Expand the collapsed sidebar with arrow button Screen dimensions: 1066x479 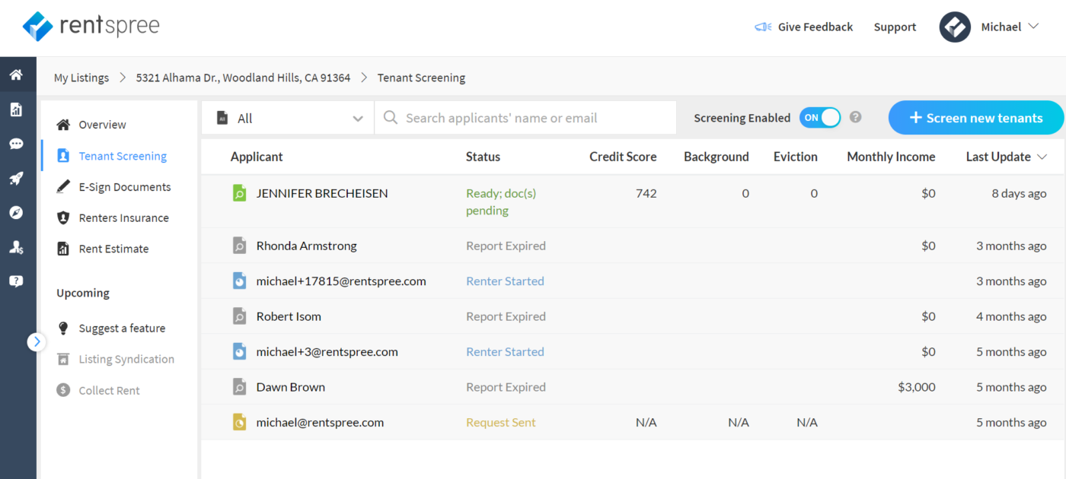[x=37, y=342]
